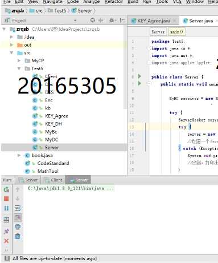Run main method gutter arrow
The width and height of the screenshot is (218, 263).
pyautogui.click(x=139, y=83)
